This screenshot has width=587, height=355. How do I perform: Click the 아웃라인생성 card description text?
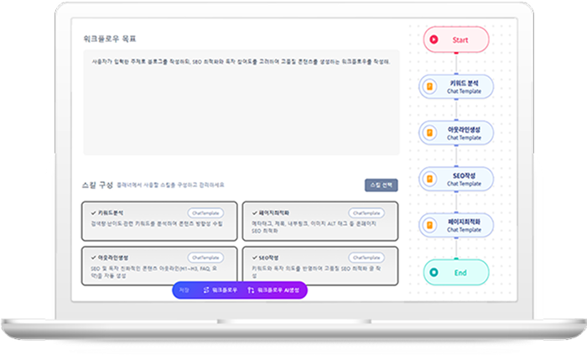point(153,272)
